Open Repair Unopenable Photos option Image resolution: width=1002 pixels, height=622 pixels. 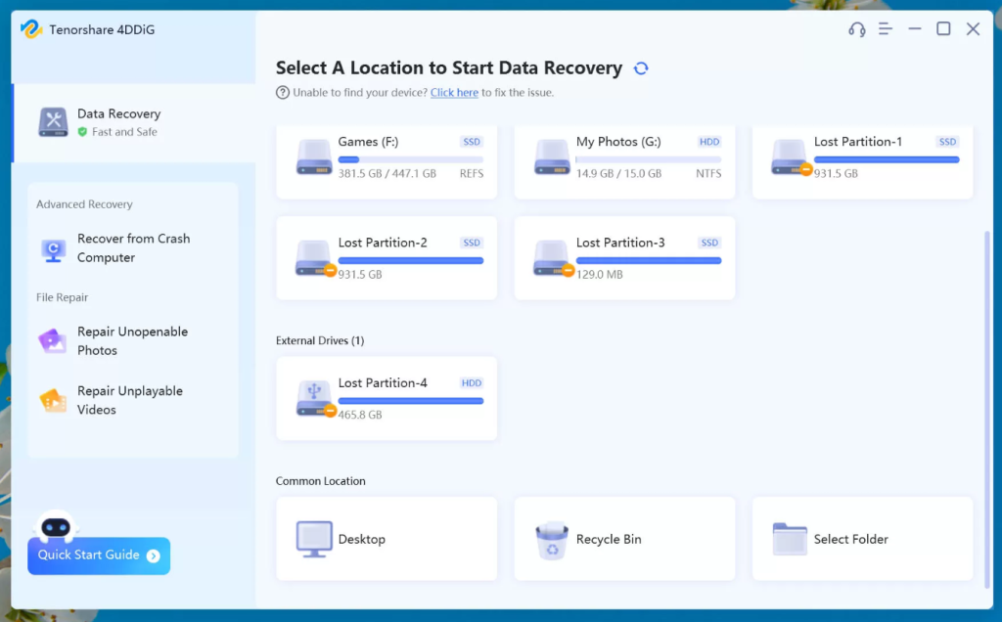133,341
